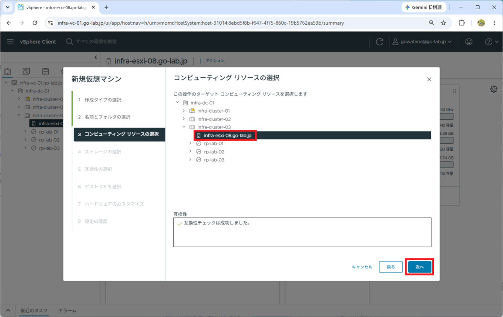Open the Chrome three-dot menu

tap(495, 23)
